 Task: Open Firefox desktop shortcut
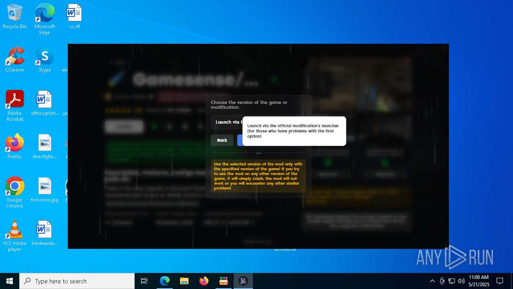(15, 147)
